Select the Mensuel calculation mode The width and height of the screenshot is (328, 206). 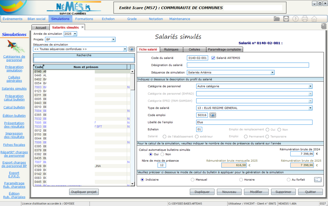coord(193,180)
